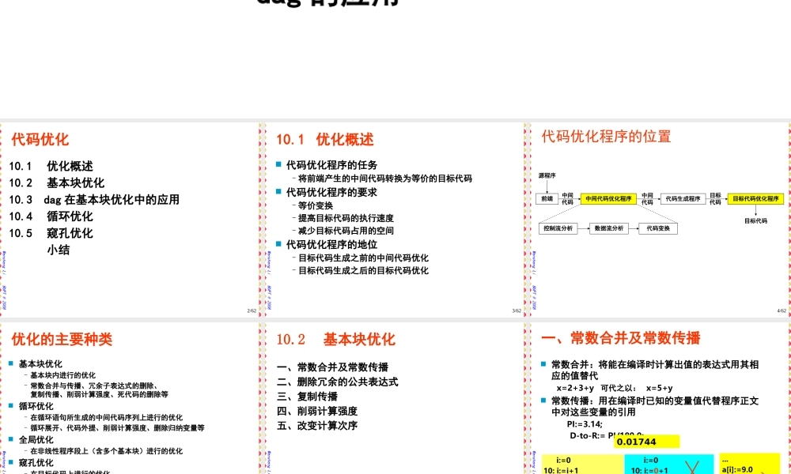Select the yellow 中间代码优化程序 box
The height and width of the screenshot is (474, 791).
608,199
